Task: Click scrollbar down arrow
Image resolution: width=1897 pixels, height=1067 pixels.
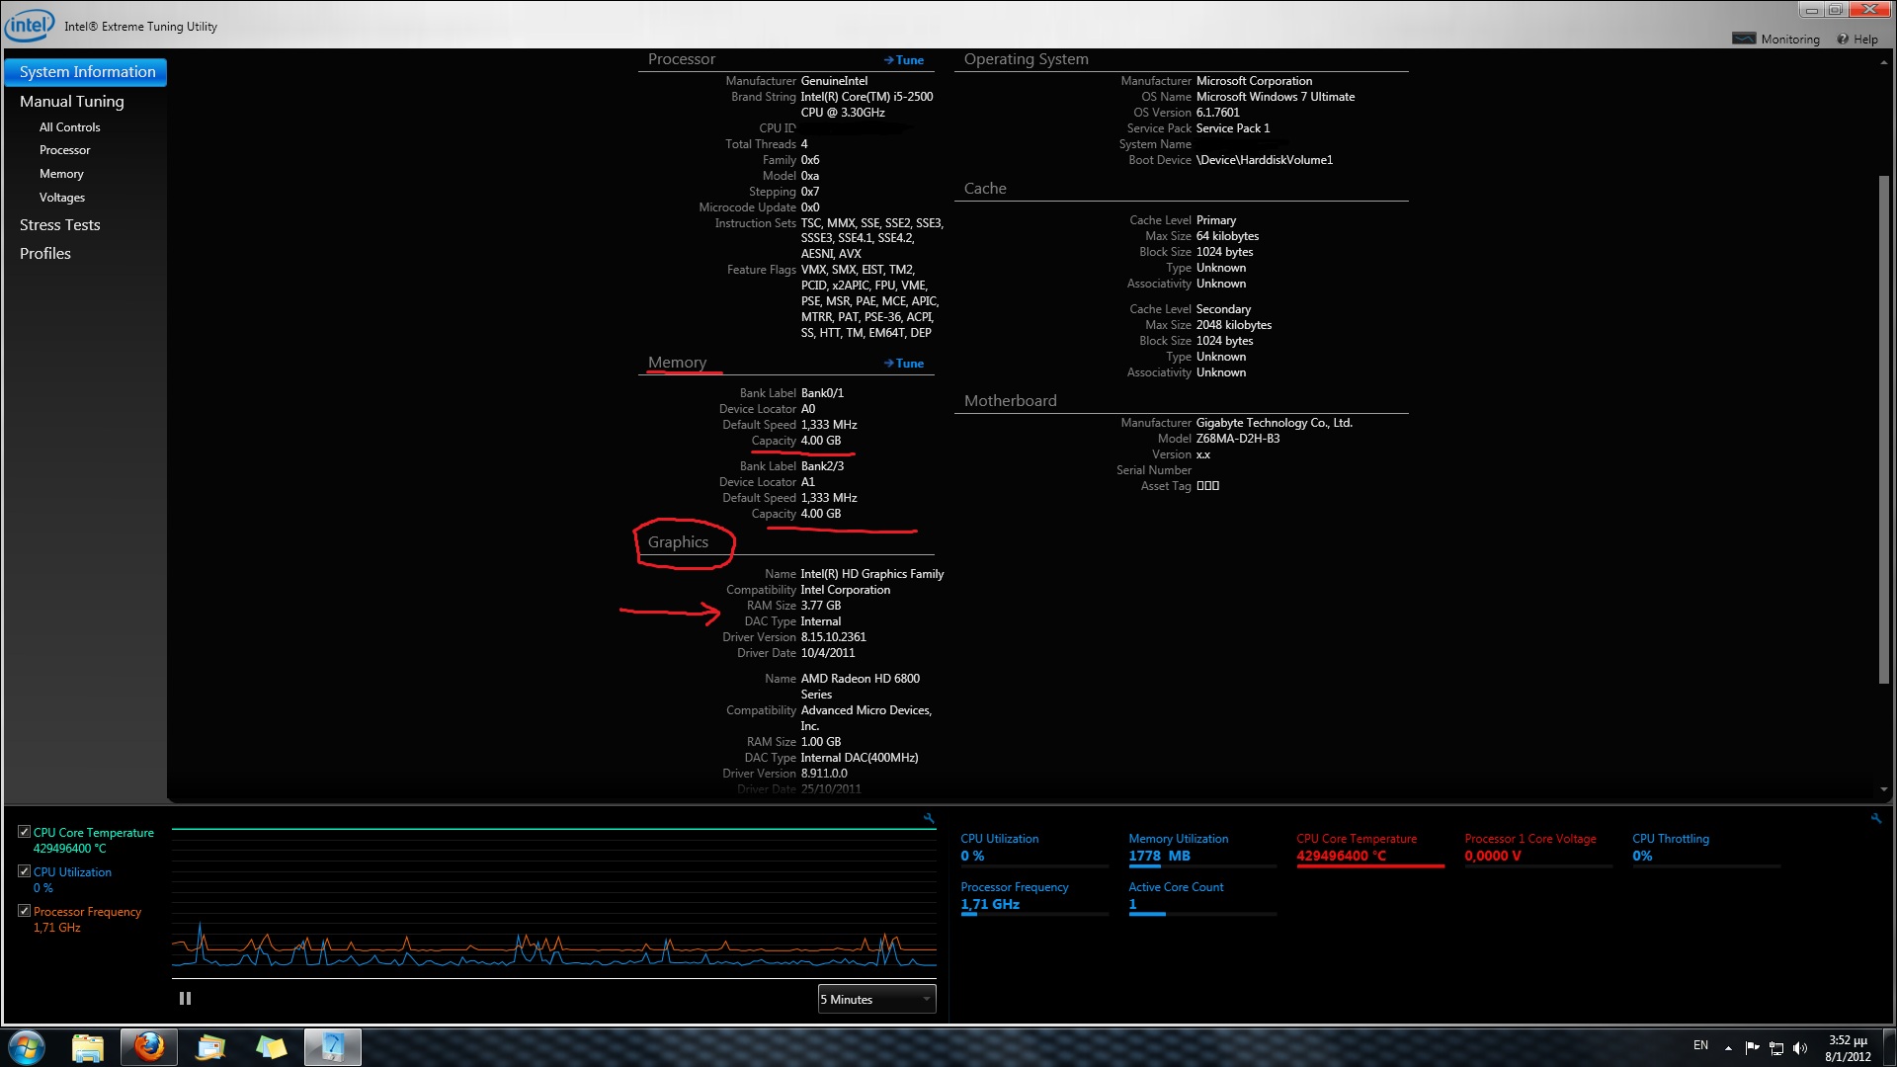Action: pos(1883,790)
